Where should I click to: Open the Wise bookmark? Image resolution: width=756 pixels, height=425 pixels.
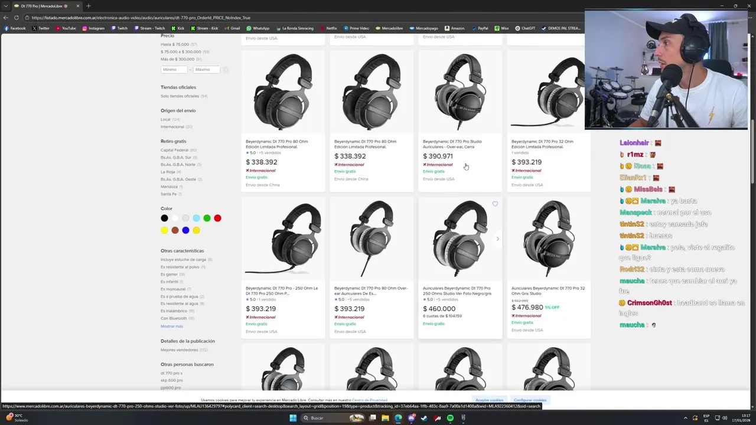(x=501, y=28)
